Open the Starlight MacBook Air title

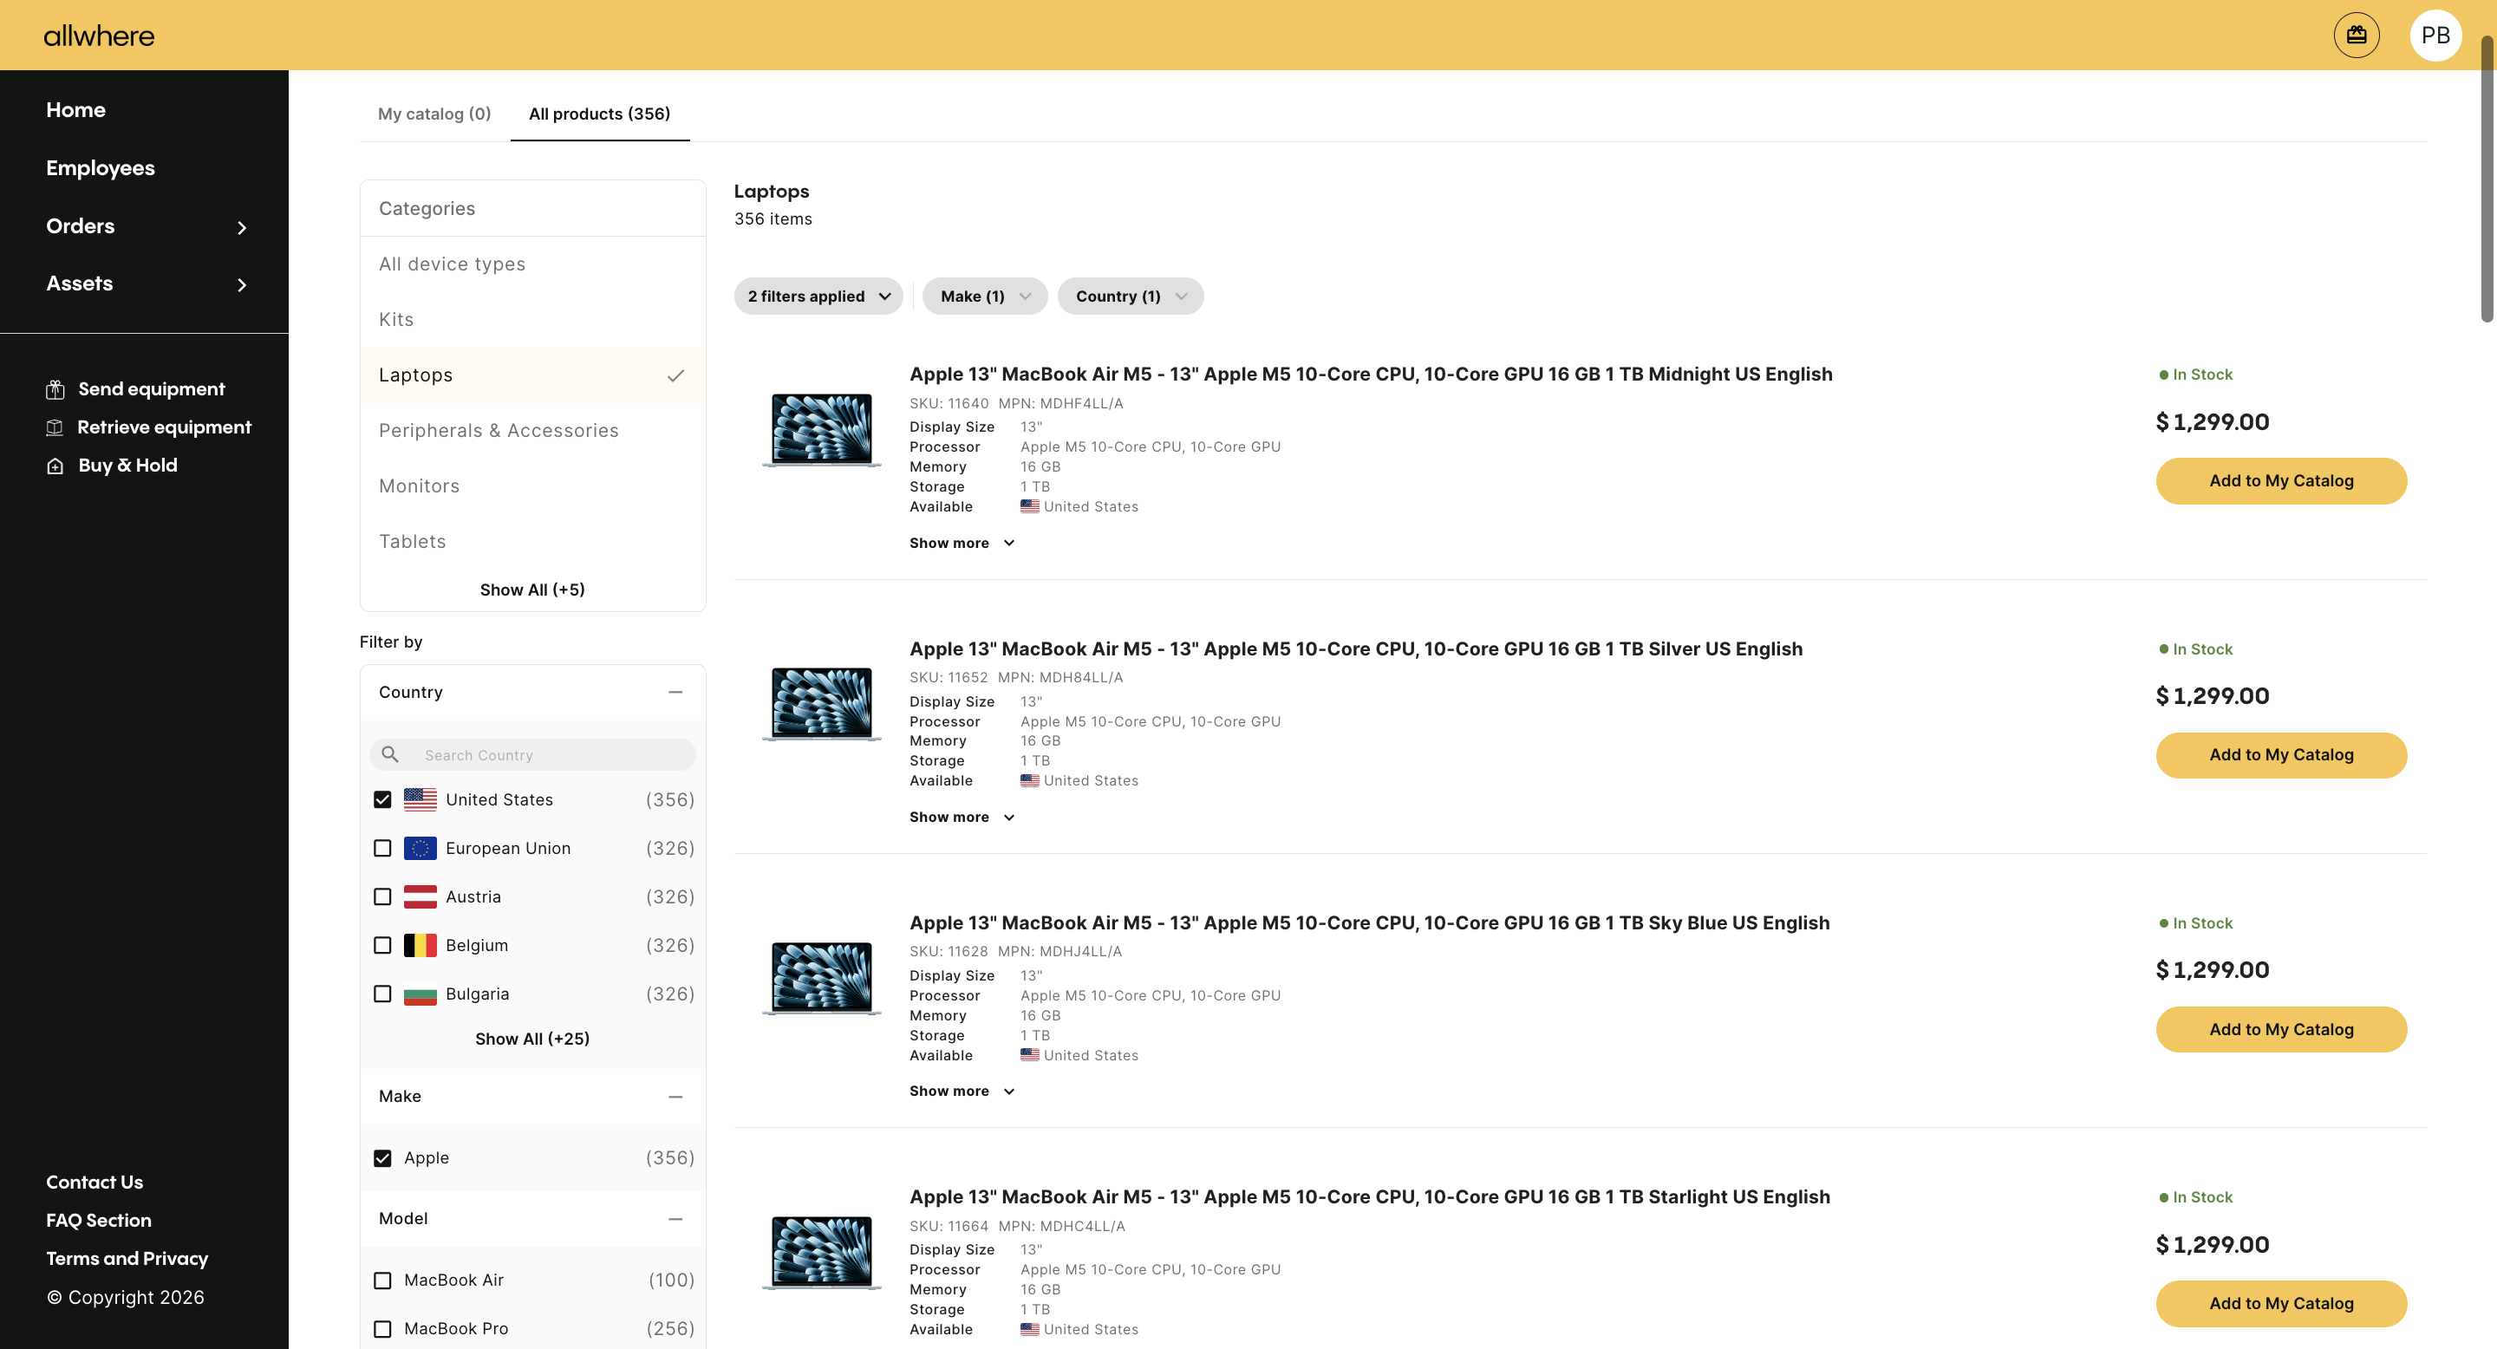tap(1370, 1197)
